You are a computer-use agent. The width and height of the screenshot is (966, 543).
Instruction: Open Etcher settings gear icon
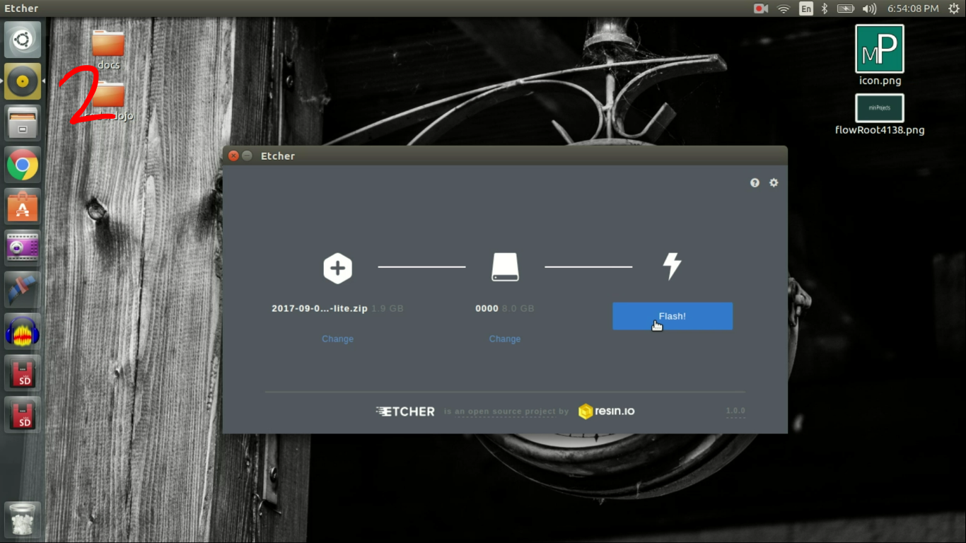pyautogui.click(x=774, y=182)
